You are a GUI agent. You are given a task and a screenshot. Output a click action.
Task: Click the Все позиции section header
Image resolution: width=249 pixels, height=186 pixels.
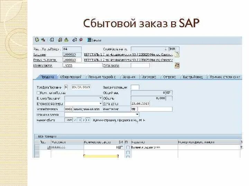(47, 136)
